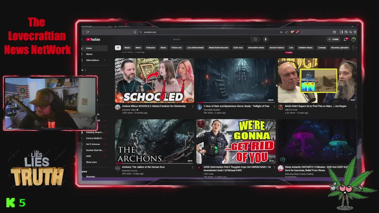Image resolution: width=379 pixels, height=213 pixels.
Task: Click the YouTube logo
Action: tap(93, 39)
